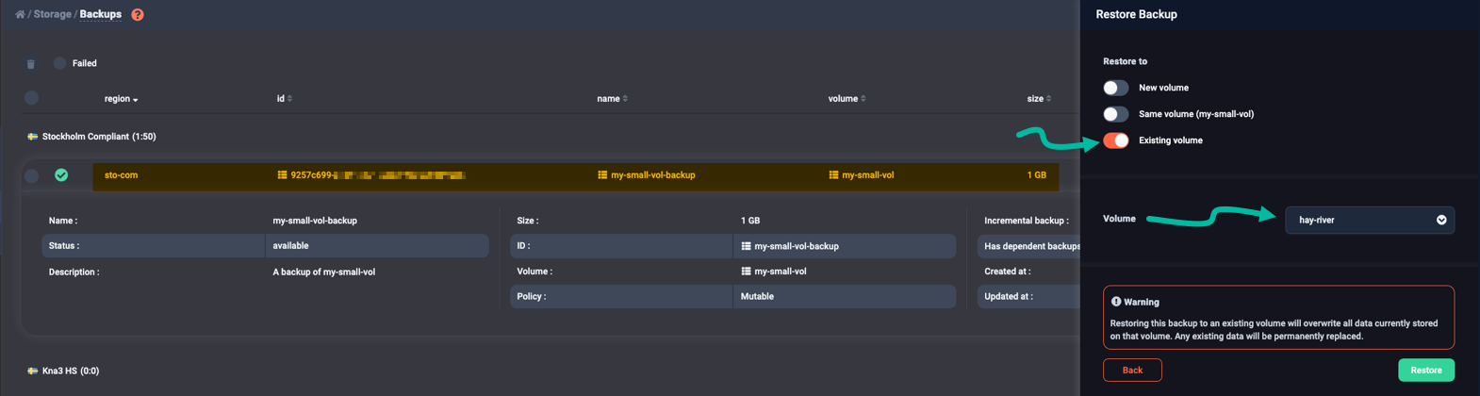This screenshot has height=396, width=1480.
Task: Click the my-small-vol volume link in table row
Action: point(868,175)
